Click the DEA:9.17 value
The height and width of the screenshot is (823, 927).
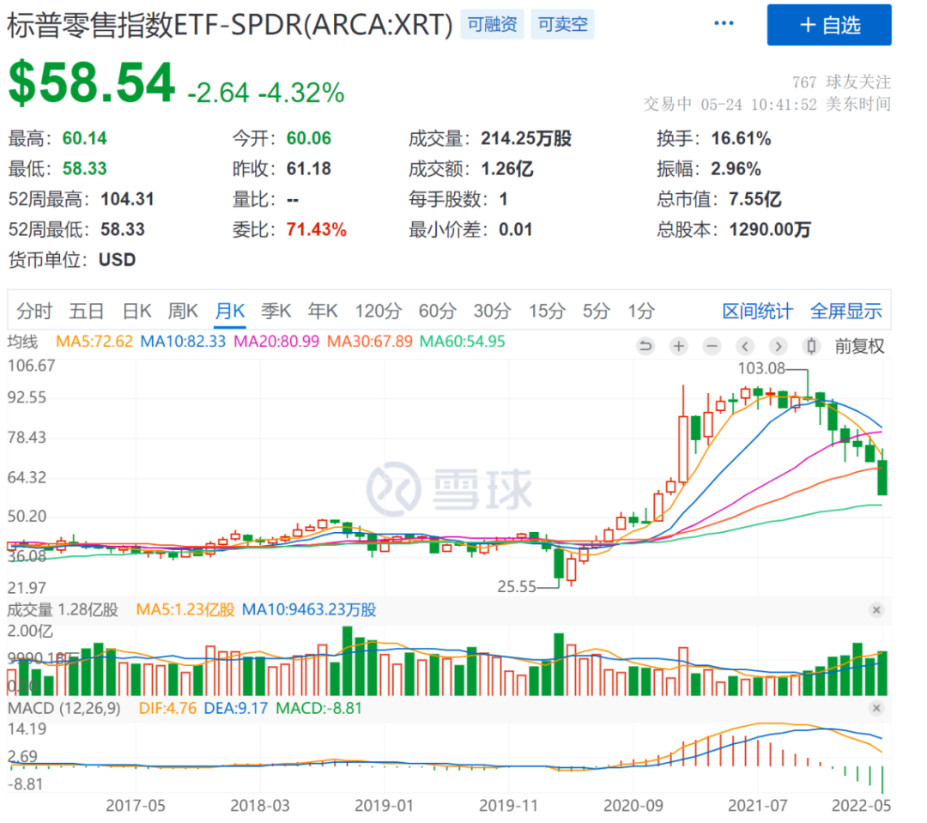[x=236, y=708]
